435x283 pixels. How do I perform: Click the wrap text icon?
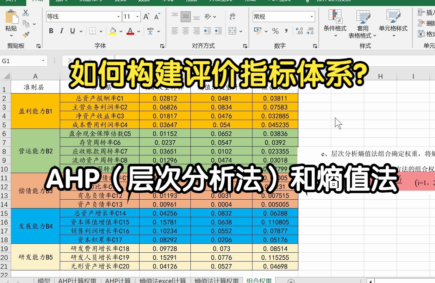233,16
